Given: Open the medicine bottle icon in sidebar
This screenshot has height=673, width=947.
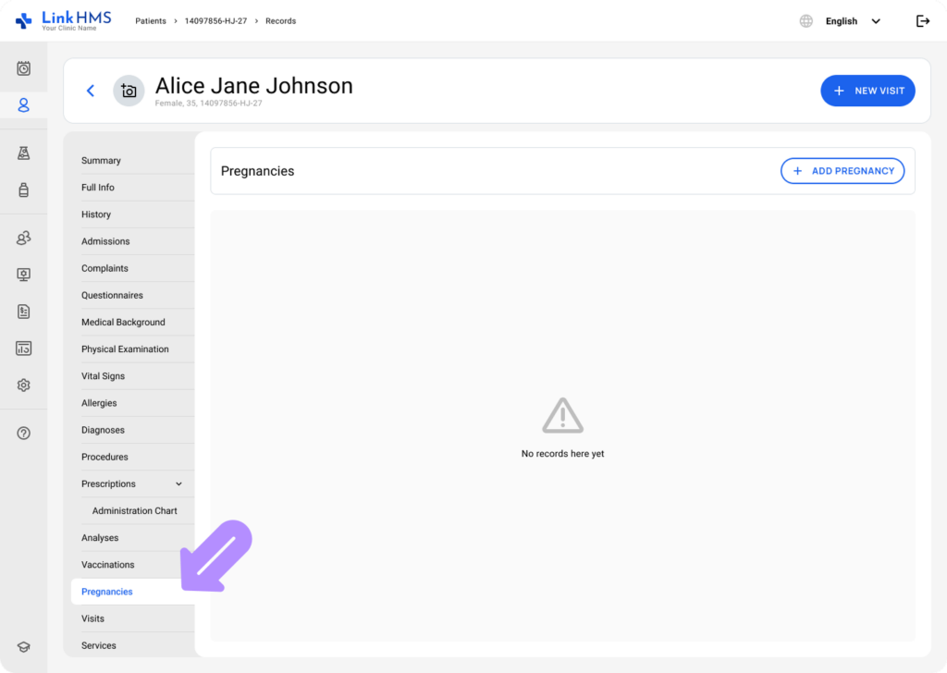Looking at the screenshot, I should click(x=24, y=190).
